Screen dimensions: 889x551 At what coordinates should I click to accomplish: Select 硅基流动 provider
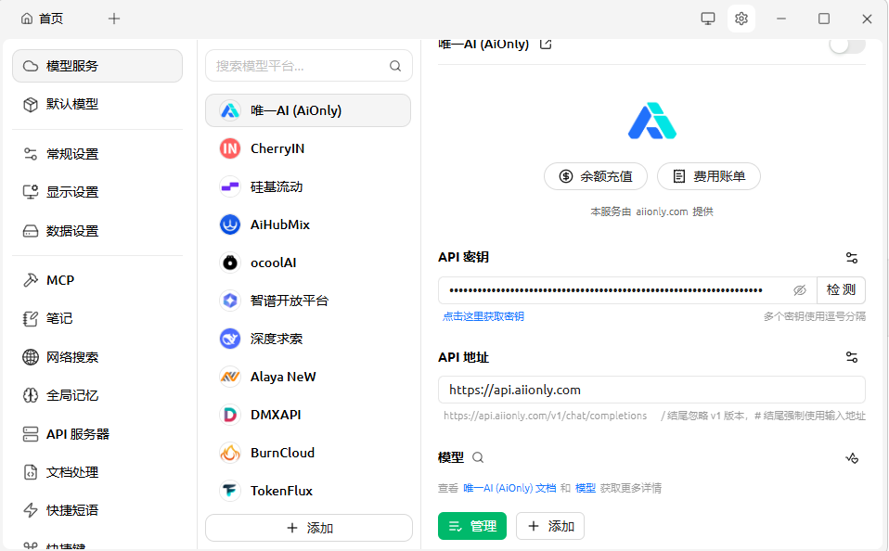308,186
